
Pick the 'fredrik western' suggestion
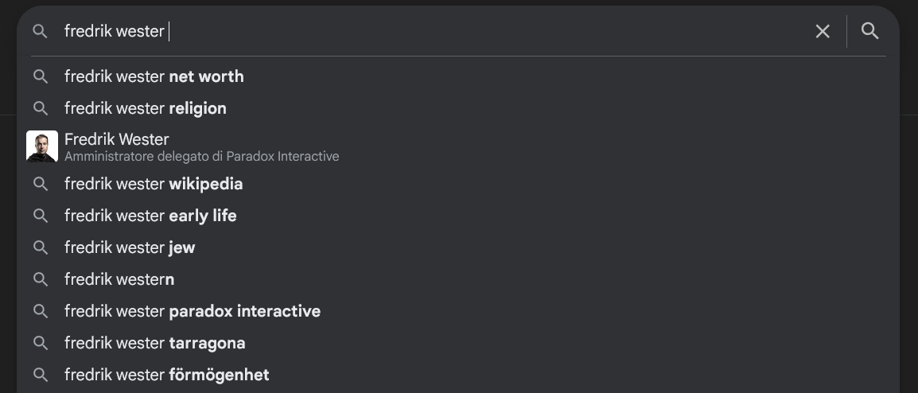pyautogui.click(x=458, y=279)
